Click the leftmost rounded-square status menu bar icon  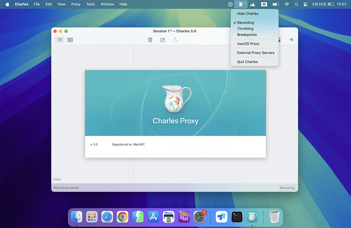point(230,4)
